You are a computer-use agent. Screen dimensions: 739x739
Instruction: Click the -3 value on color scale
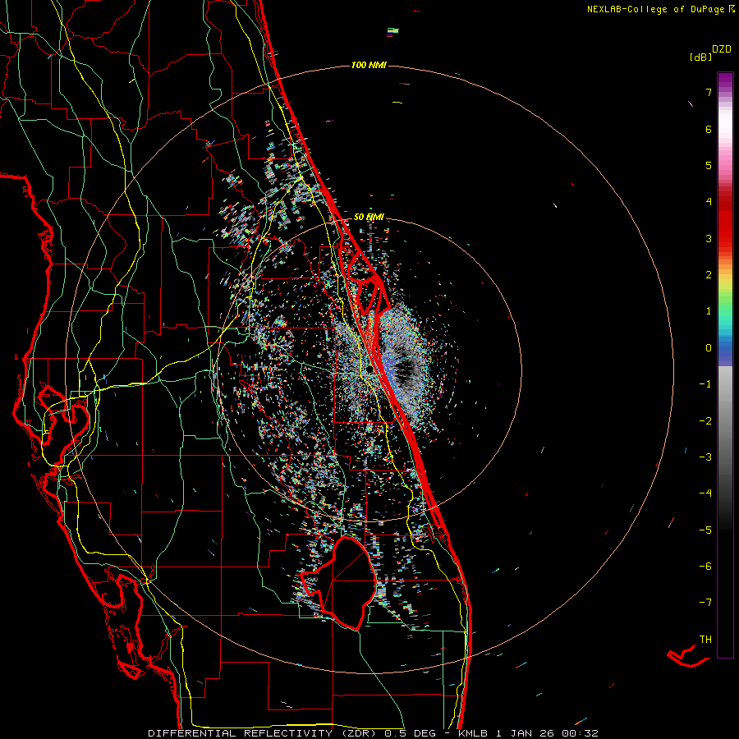tap(705, 457)
